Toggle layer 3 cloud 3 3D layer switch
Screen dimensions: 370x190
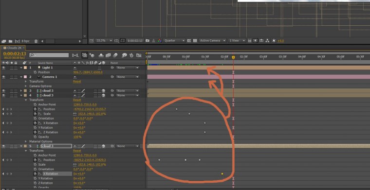pos(103,91)
